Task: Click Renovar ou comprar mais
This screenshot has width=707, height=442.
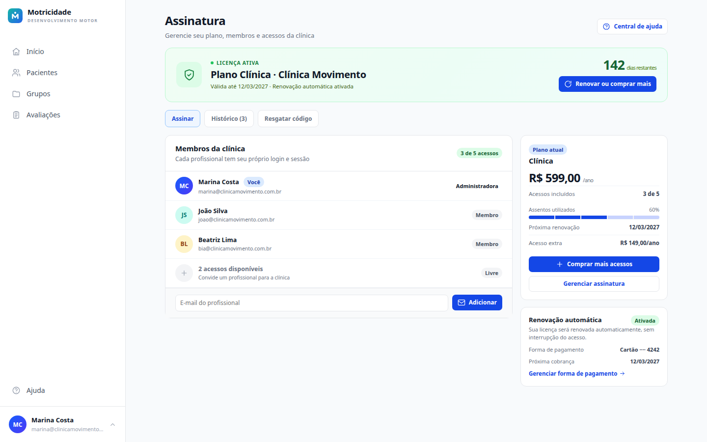Action: (x=607, y=84)
